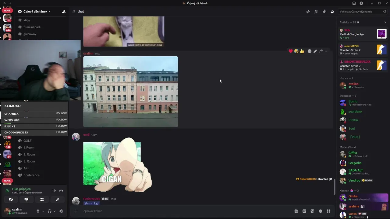Expand the Aktivita section arrow
The image size is (390, 219).
tap(385, 22)
